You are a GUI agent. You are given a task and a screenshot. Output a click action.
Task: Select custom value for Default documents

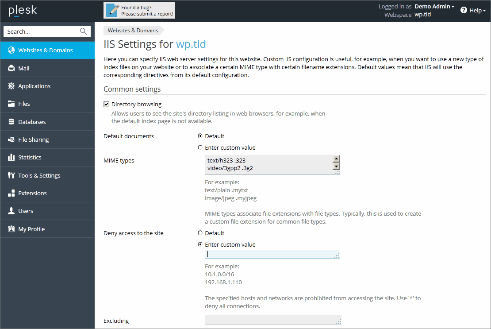coord(200,147)
